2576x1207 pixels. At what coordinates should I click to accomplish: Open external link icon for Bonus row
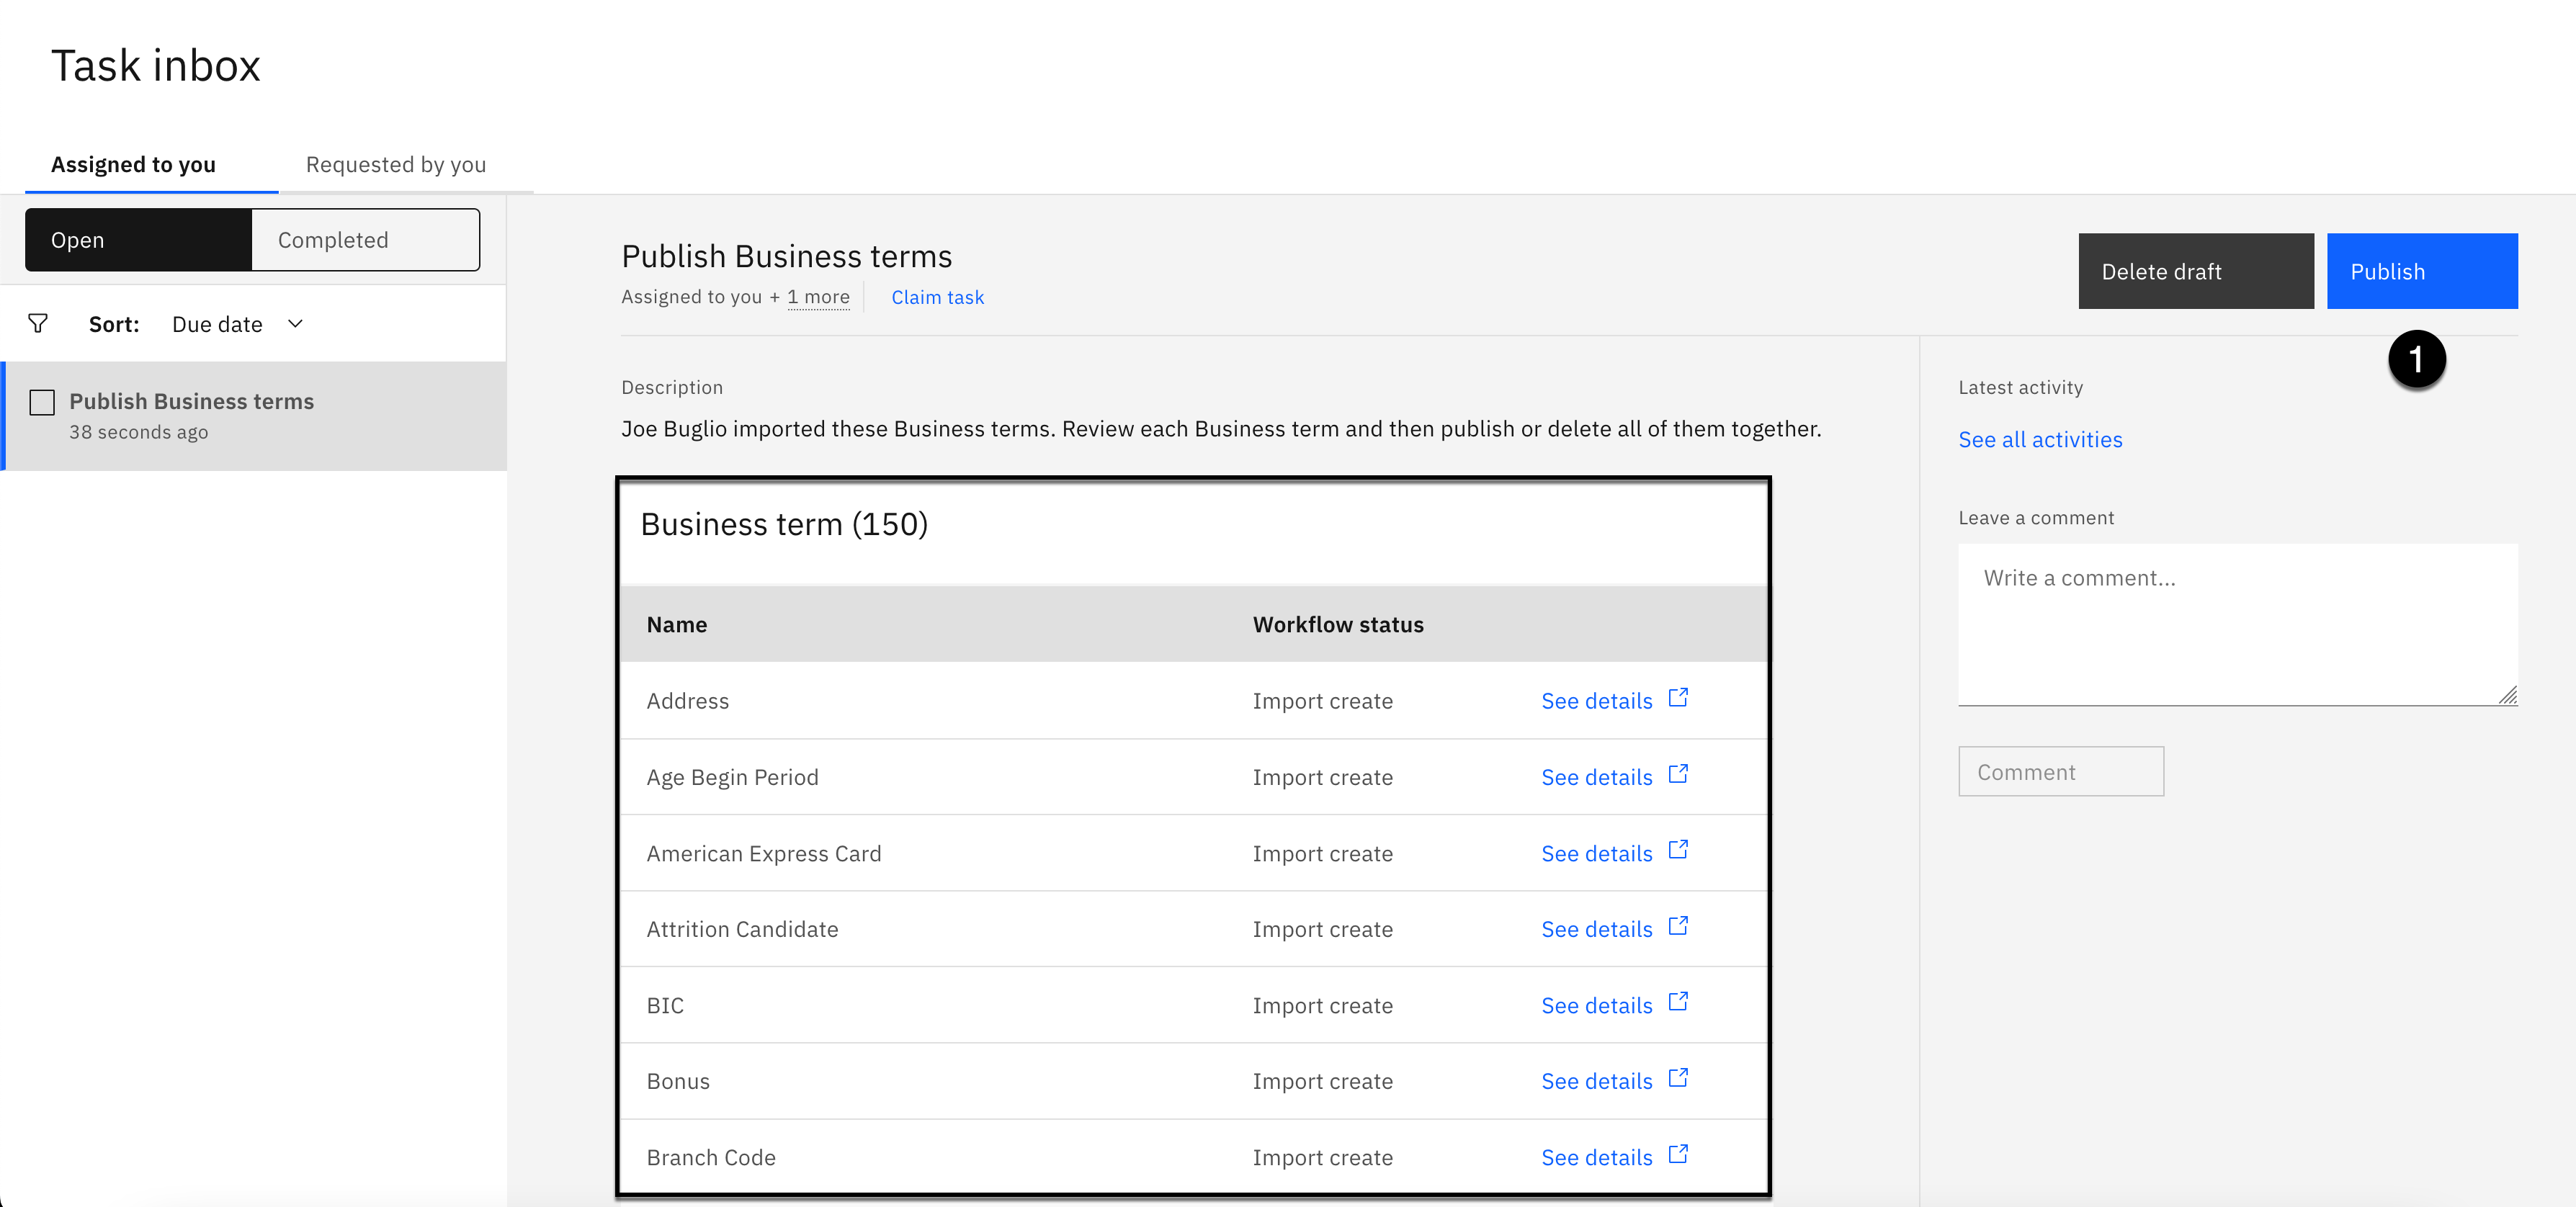pyautogui.click(x=1678, y=1078)
